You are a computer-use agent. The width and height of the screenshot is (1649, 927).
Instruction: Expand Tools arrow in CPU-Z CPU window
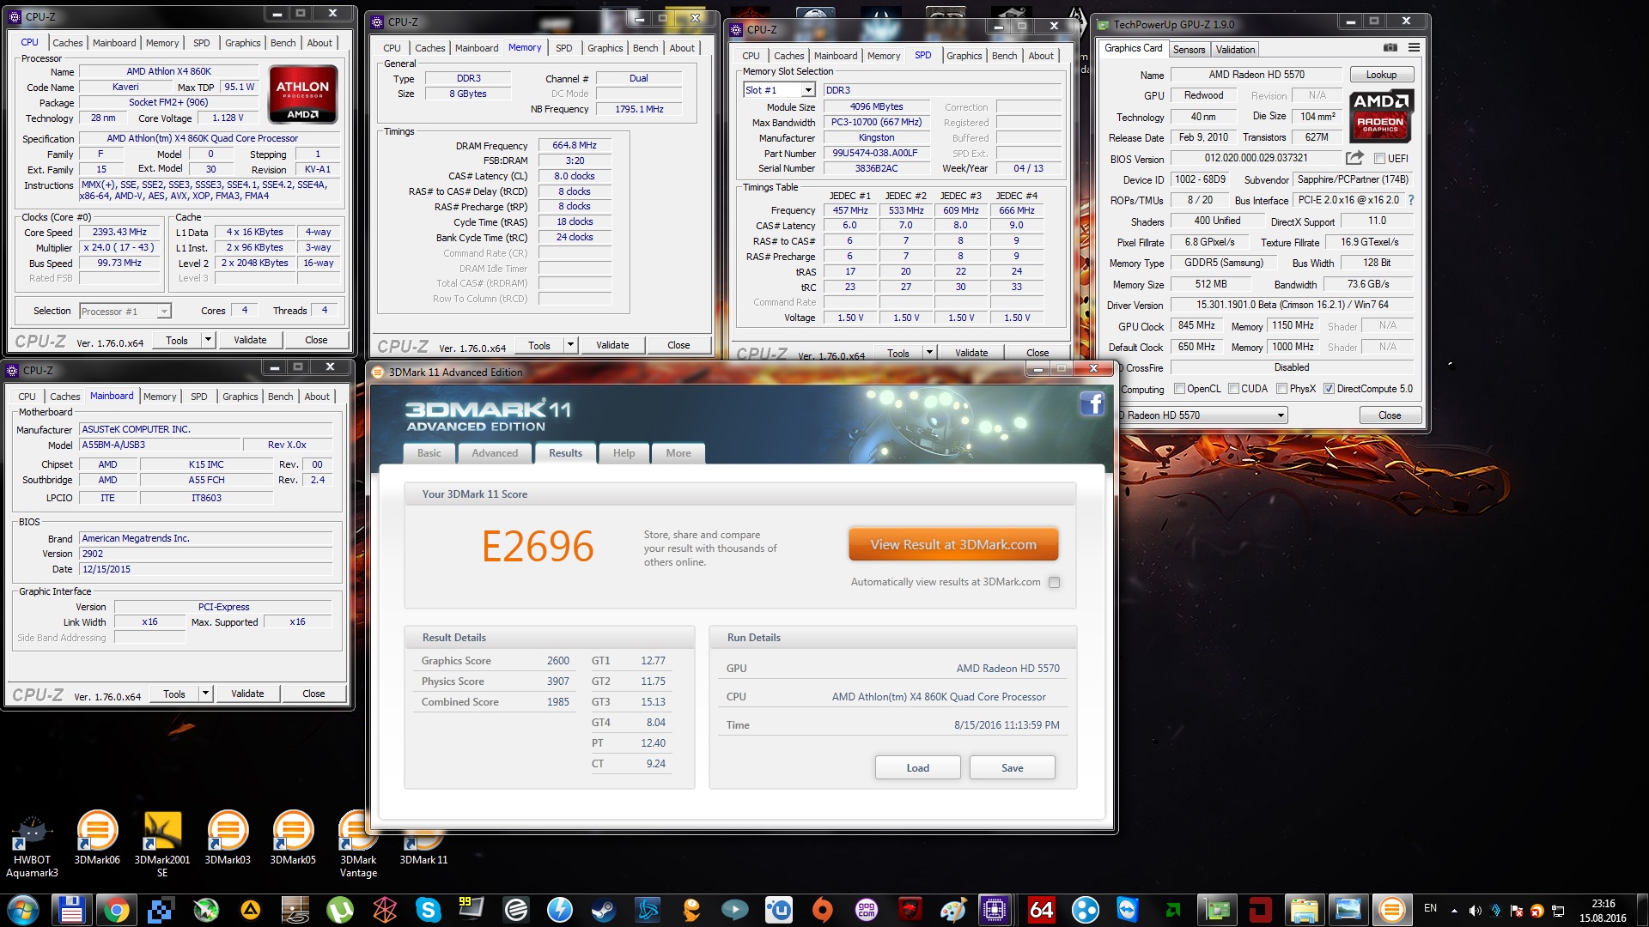[207, 340]
